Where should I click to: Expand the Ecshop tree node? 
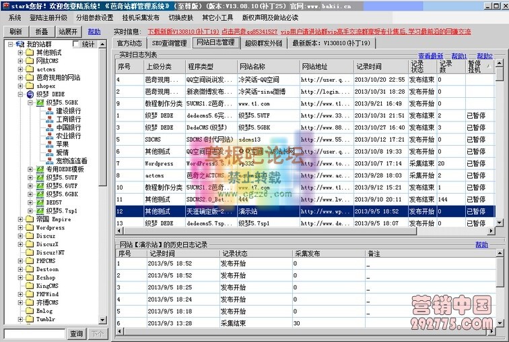pyautogui.click(x=20, y=277)
